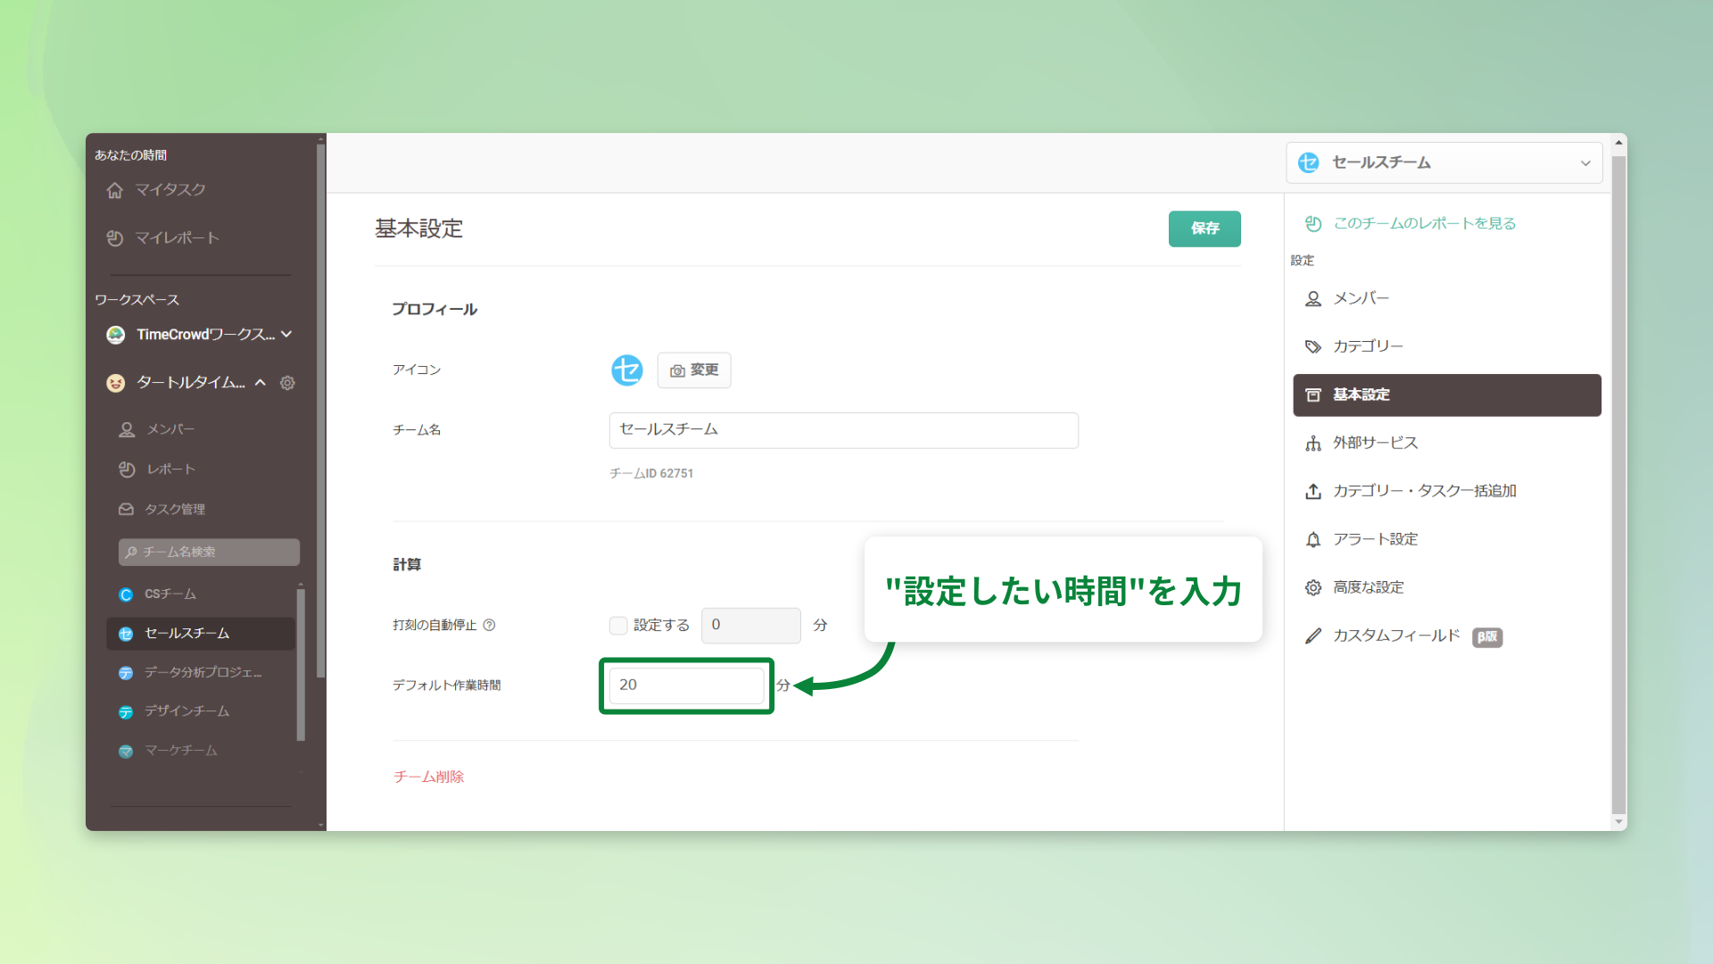Image resolution: width=1713 pixels, height=964 pixels.
Task: Click the チーム名検索 search box
Action: (x=209, y=553)
